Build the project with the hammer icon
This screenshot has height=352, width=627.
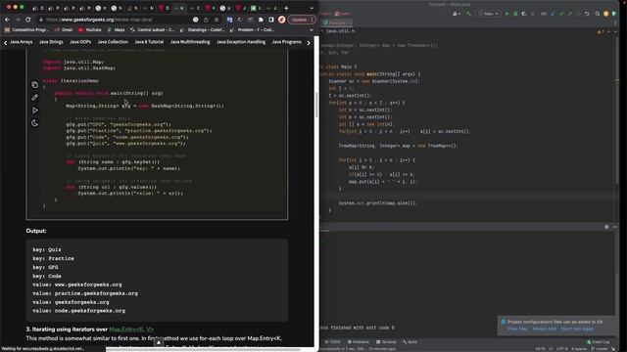tap(468, 14)
